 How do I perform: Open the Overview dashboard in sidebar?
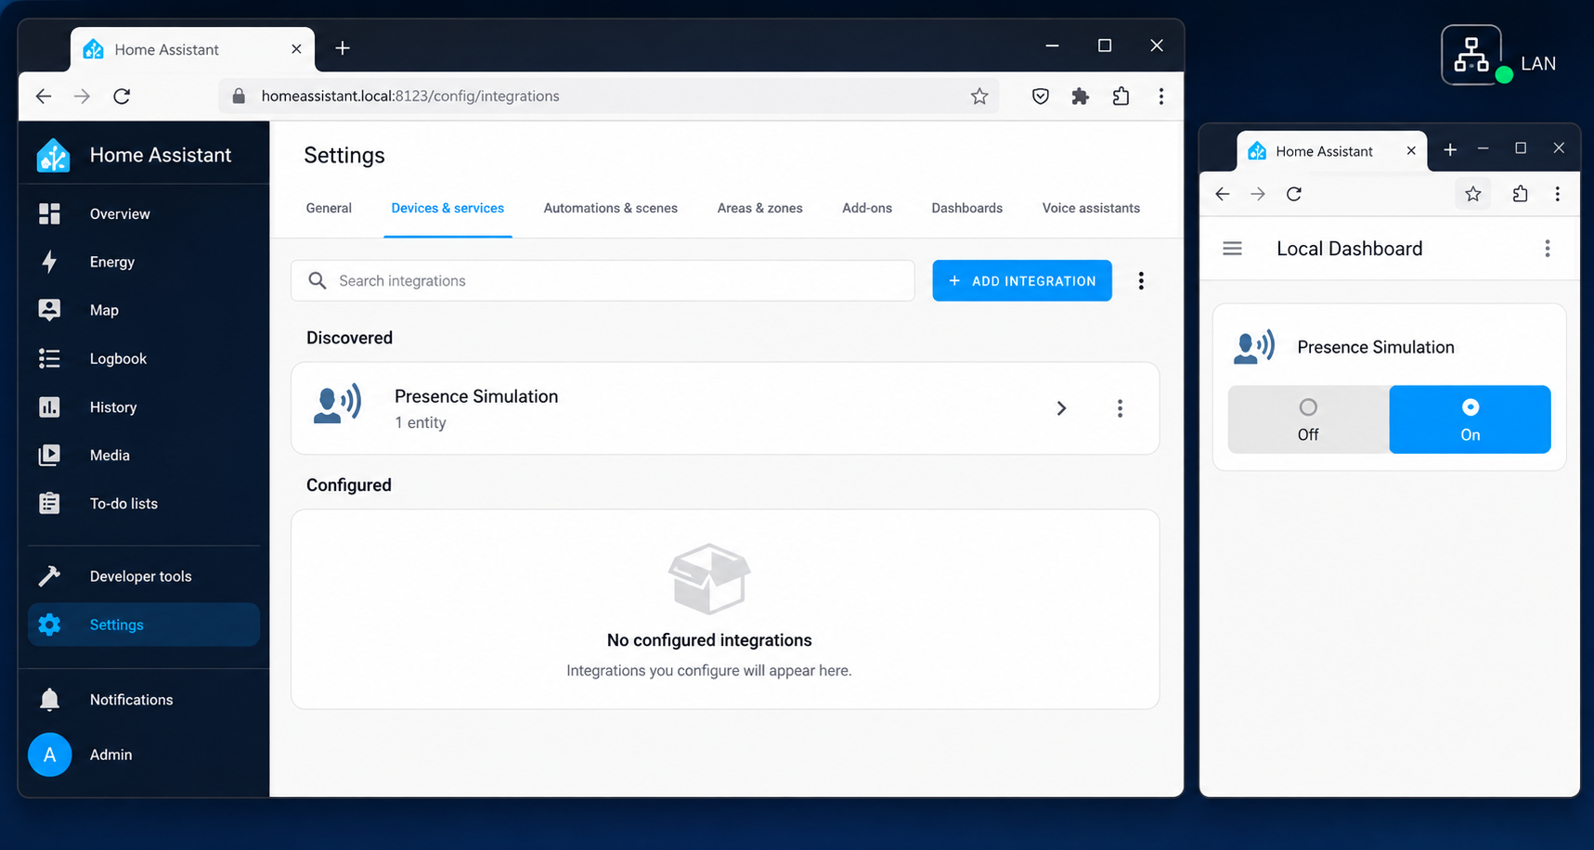tap(143, 213)
